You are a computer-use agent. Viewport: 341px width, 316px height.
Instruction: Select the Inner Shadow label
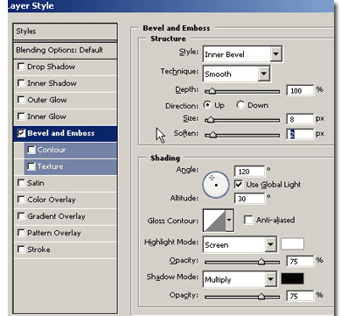coord(52,83)
